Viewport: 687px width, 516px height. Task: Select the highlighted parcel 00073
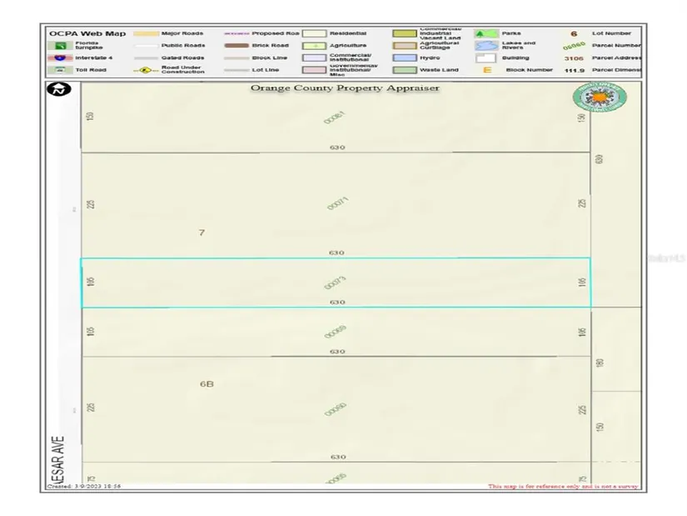click(x=335, y=283)
